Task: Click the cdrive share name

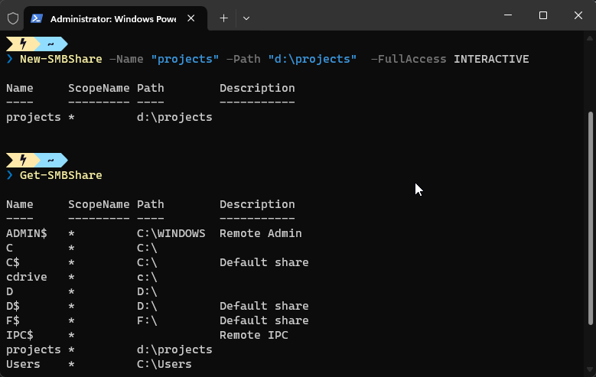Action: 27,277
